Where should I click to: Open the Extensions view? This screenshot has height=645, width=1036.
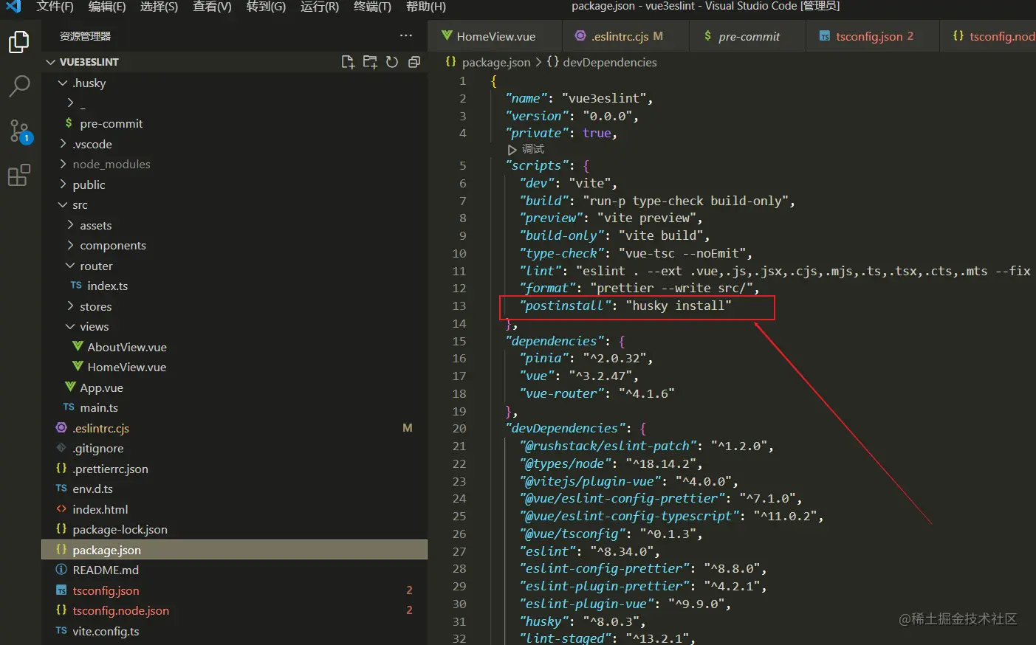pos(19,176)
